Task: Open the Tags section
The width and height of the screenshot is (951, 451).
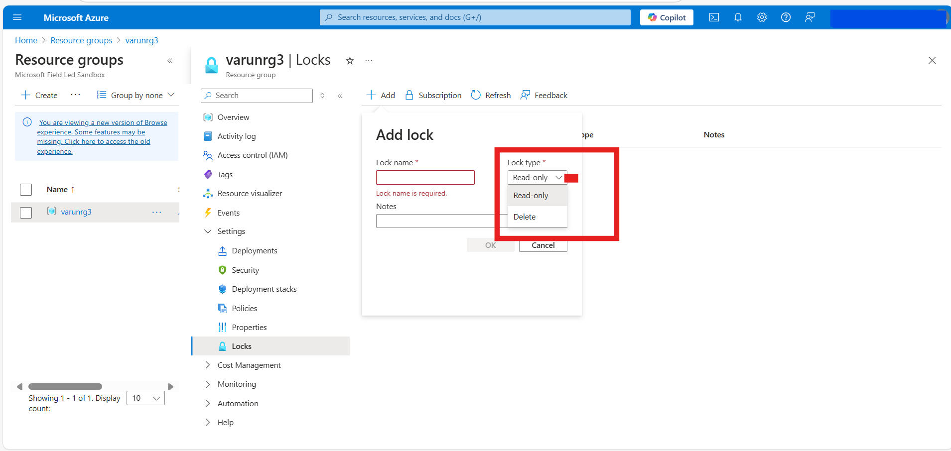Action: click(x=224, y=174)
